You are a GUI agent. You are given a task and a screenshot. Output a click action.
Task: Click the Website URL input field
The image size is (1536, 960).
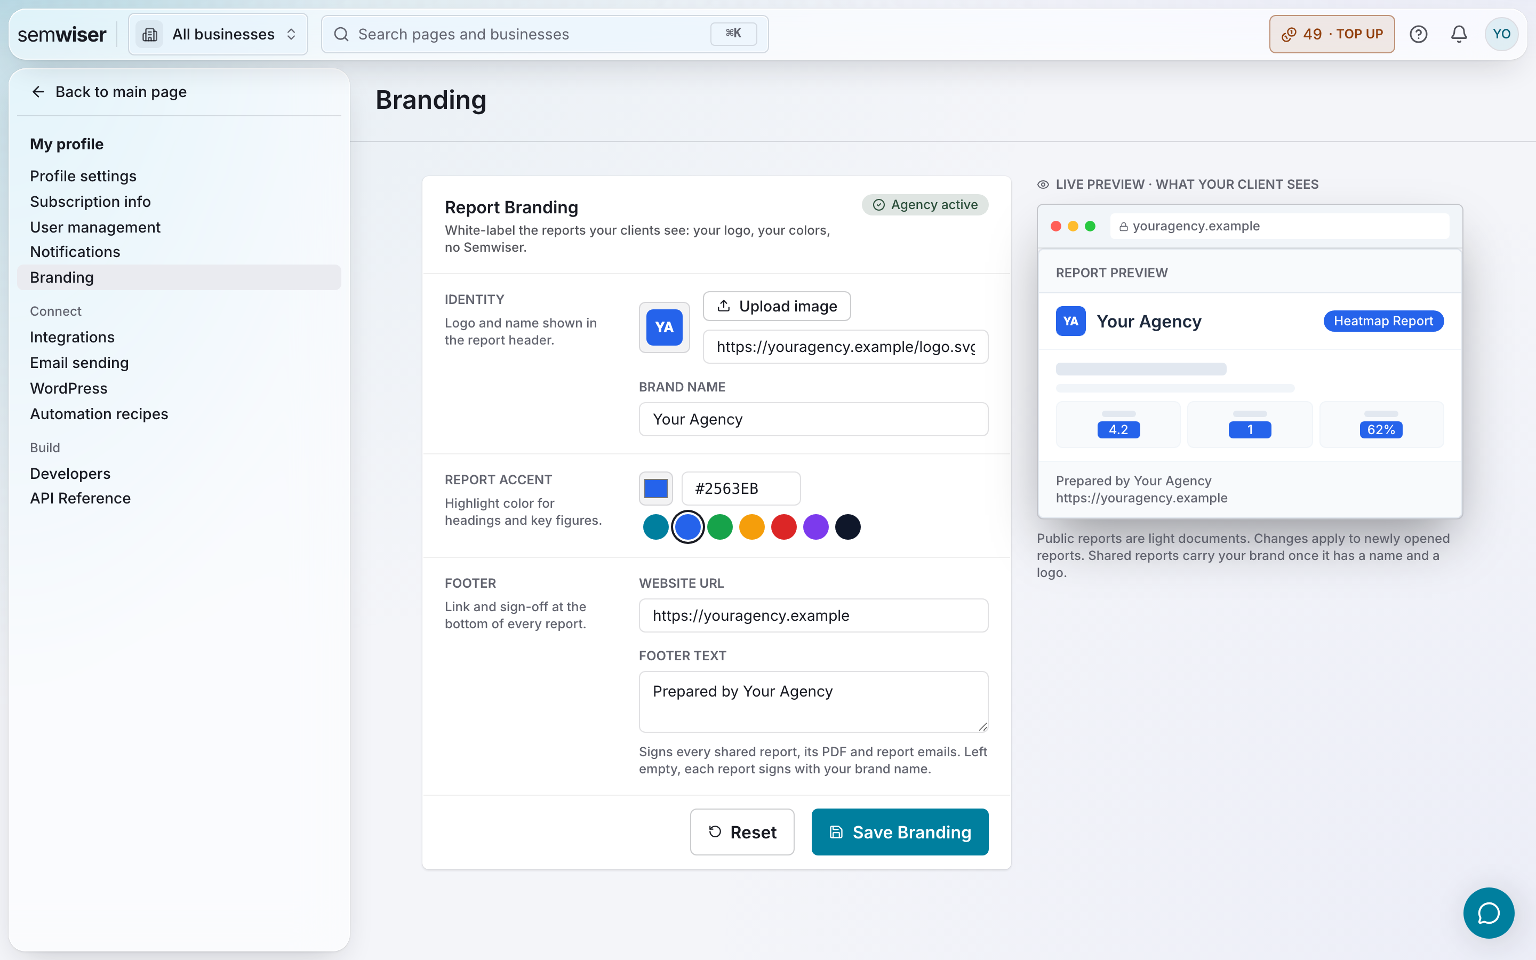pos(813,615)
